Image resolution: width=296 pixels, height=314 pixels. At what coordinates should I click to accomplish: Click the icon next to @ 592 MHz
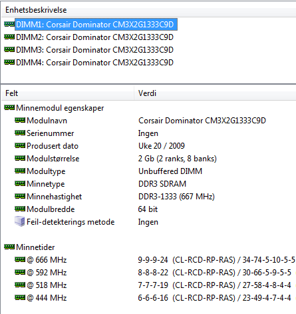tap(20, 272)
